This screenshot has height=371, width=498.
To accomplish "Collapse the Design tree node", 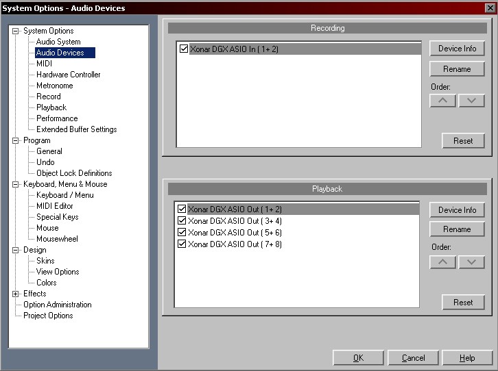I will click(x=15, y=251).
